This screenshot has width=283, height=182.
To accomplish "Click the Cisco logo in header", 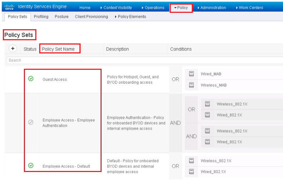I will [9, 7].
